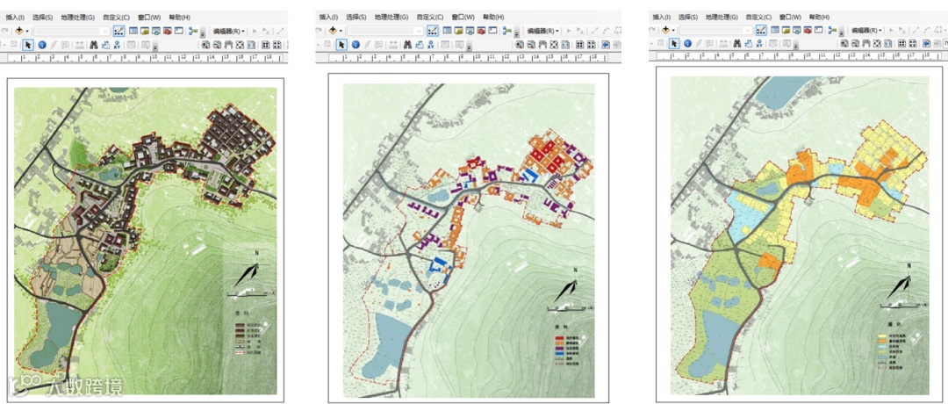
Task: Open Search window icon in left window
Action: (x=156, y=31)
